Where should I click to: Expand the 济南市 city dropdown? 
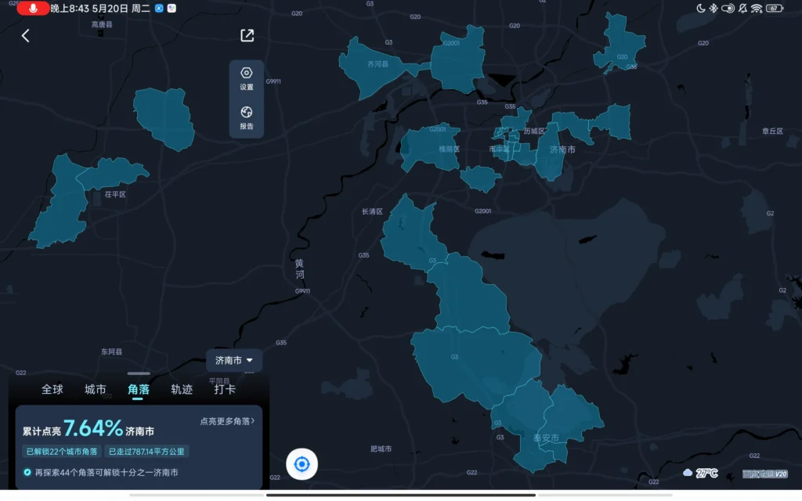pos(234,360)
